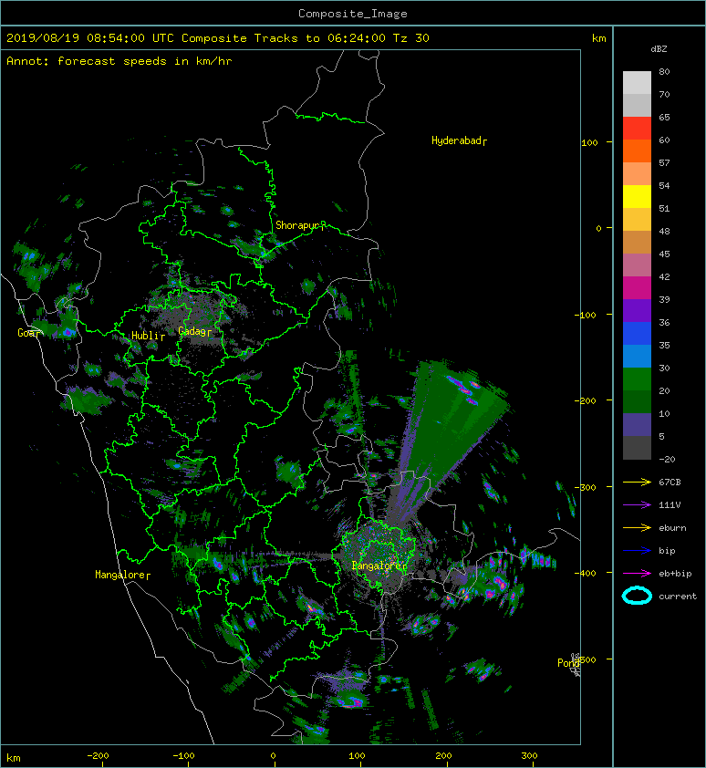This screenshot has width=706, height=768.
Task: Click the -400 tick on vertical axis
Action: point(586,573)
